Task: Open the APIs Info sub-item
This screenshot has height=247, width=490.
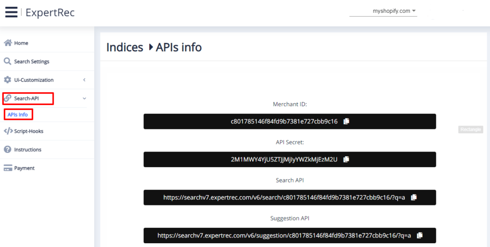Action: [18, 115]
